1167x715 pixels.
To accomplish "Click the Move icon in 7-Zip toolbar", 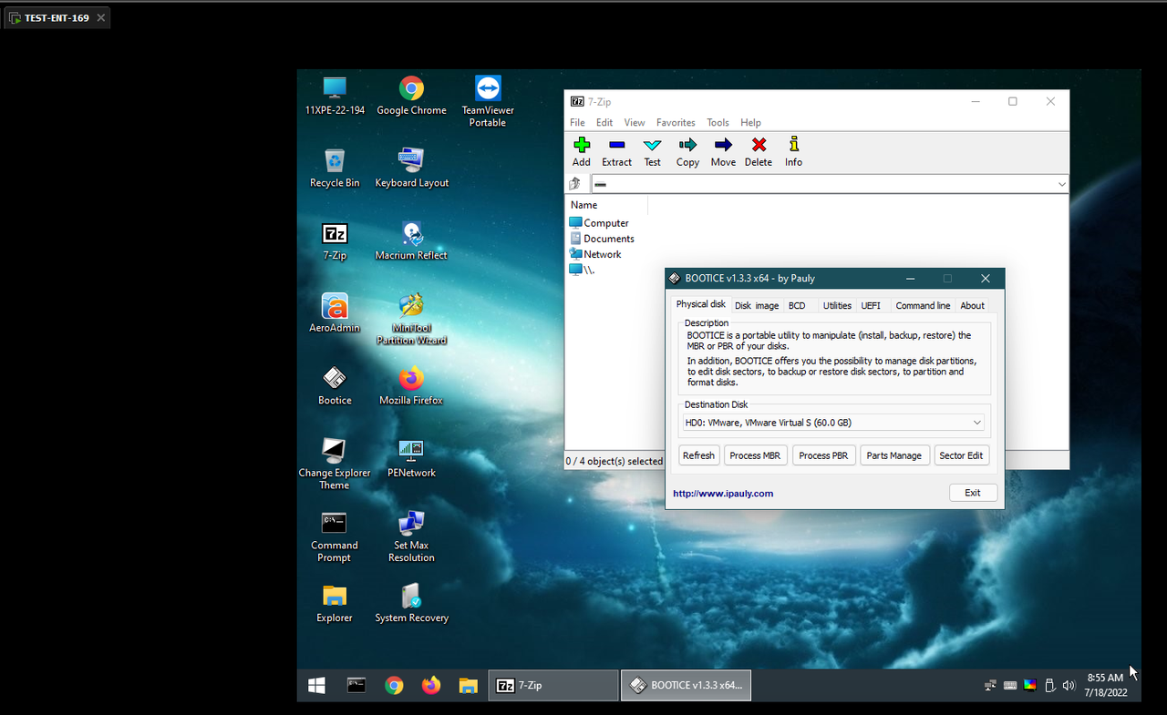I will click(x=723, y=145).
